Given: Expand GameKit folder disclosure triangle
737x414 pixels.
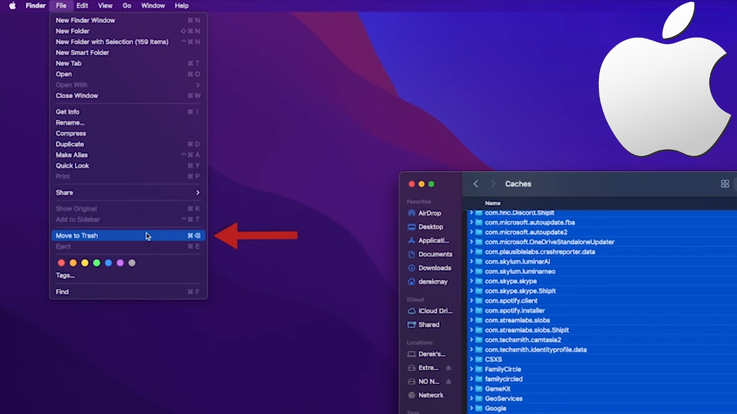Looking at the screenshot, I should click(x=471, y=389).
